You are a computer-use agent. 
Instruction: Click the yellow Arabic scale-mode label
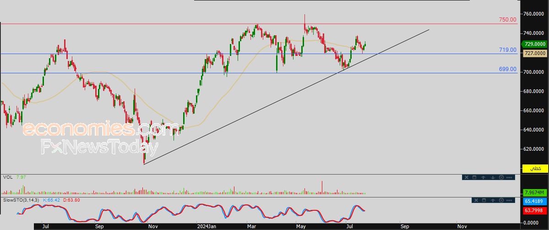click(x=535, y=168)
